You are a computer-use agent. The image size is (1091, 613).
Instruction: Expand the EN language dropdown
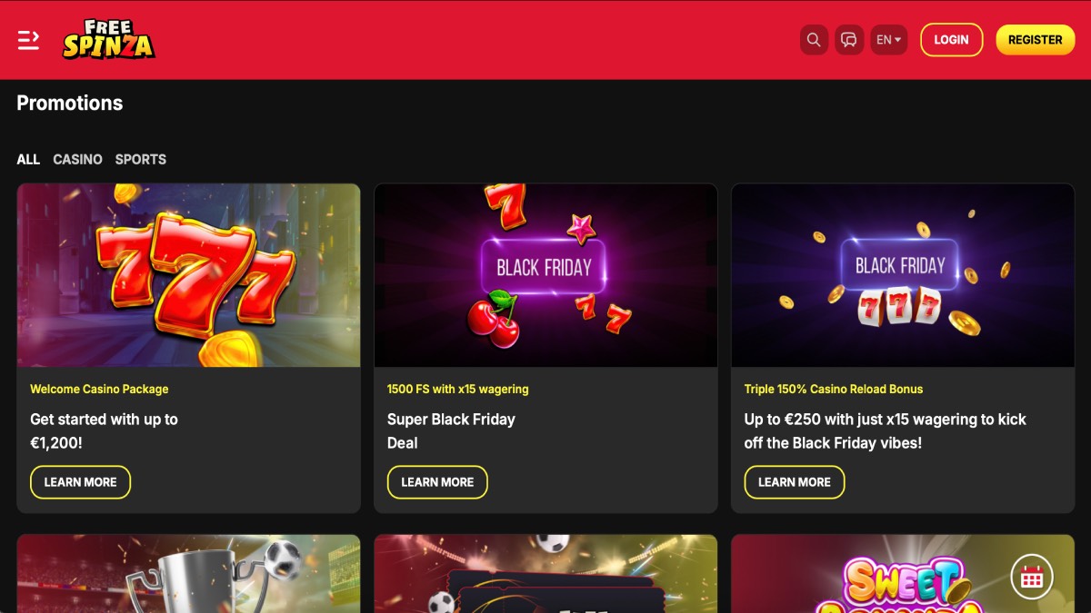coord(888,40)
